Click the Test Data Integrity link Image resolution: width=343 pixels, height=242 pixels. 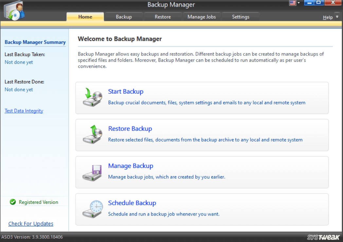tap(24, 111)
